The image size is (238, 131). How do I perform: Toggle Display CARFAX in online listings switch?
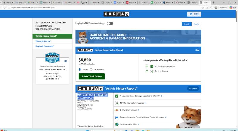pos(110,23)
